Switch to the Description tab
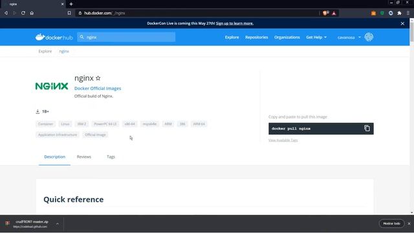 pos(54,157)
